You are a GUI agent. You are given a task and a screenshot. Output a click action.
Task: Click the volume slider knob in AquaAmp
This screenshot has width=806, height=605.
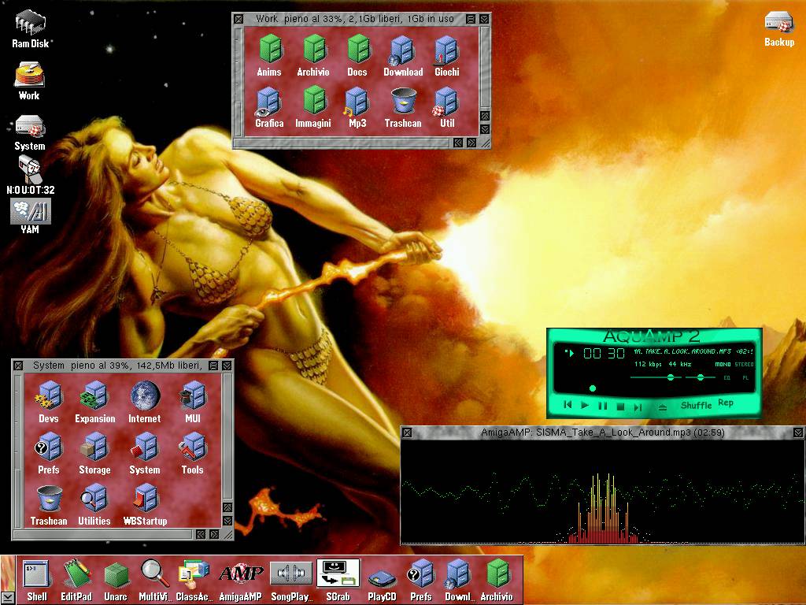670,378
